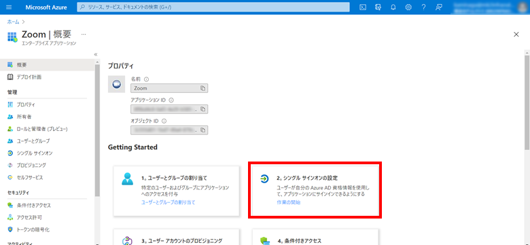Click the 名前 field containing Zoom
This screenshot has width=530, height=245.
[x=169, y=88]
